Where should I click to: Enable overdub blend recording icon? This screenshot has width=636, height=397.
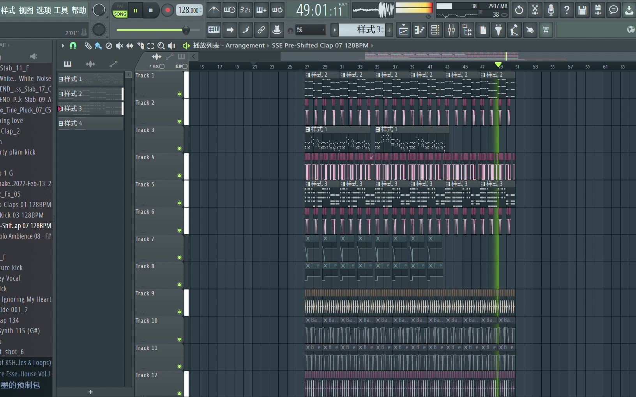tap(261, 10)
